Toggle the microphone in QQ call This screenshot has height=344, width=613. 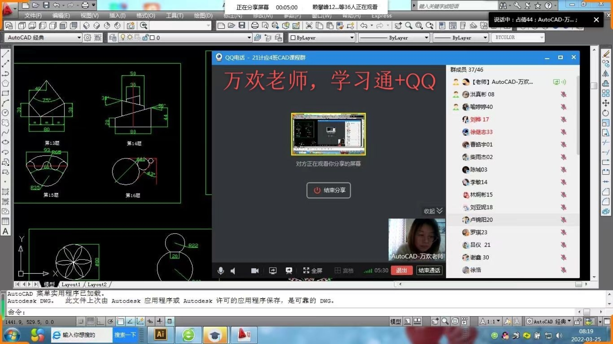point(220,270)
